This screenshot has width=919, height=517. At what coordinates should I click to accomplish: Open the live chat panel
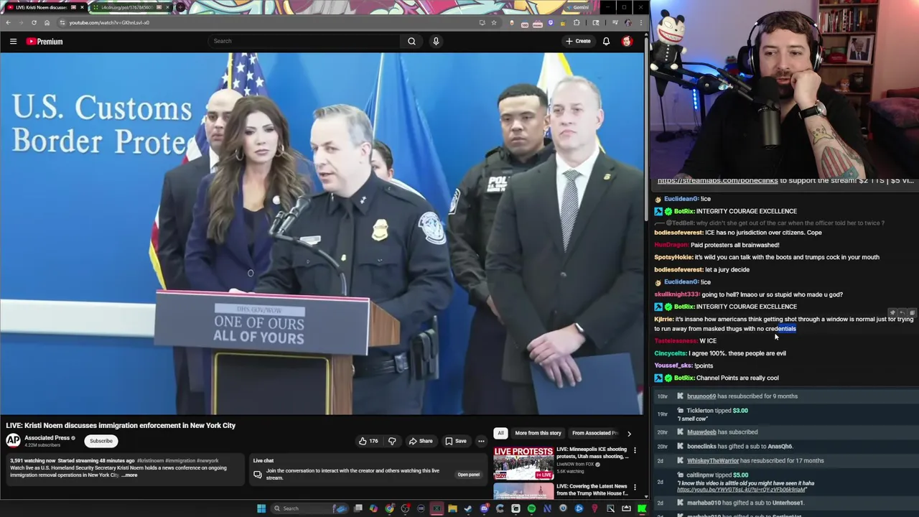tap(469, 475)
